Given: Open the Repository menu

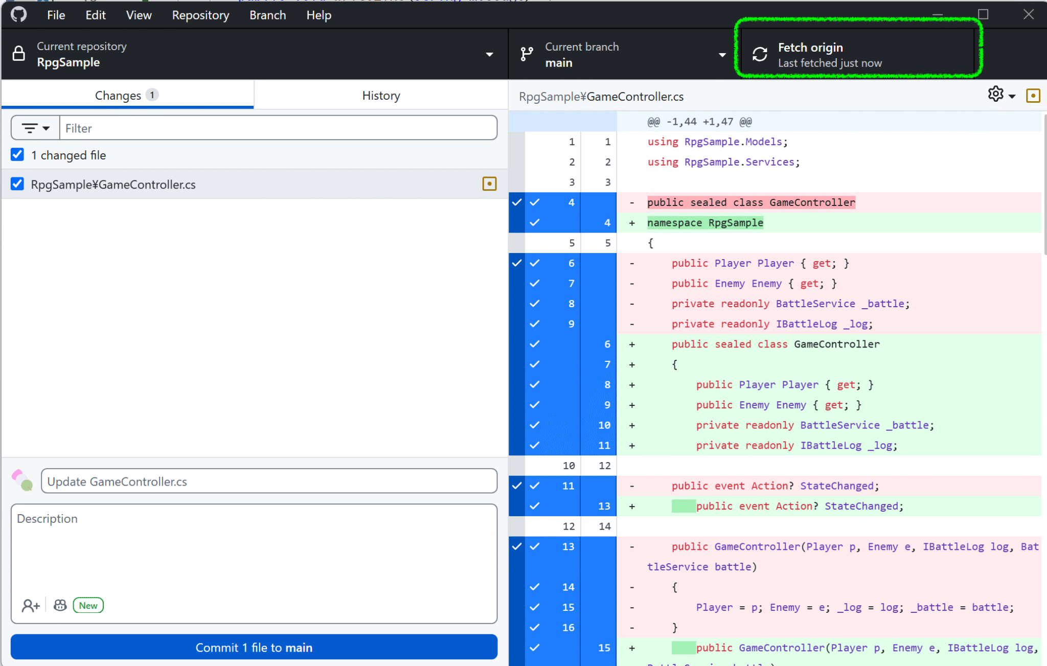Looking at the screenshot, I should point(200,15).
